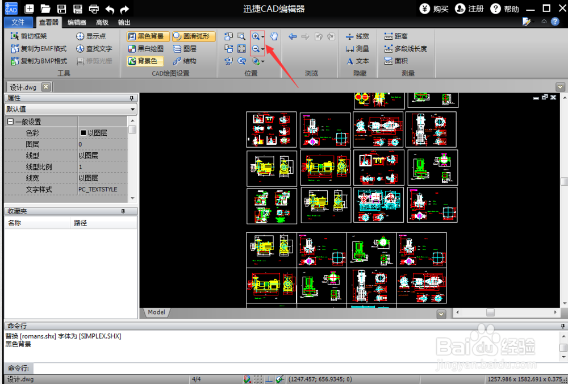Open the 文件 file menu
The image size is (568, 384).
pos(18,22)
